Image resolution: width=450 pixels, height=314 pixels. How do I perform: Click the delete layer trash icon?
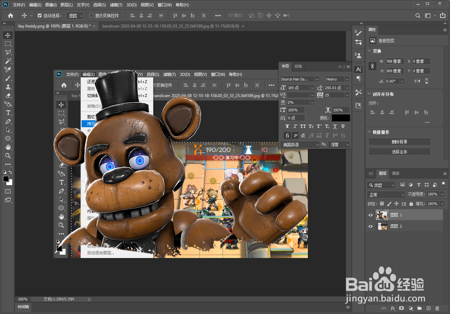[x=437, y=308]
